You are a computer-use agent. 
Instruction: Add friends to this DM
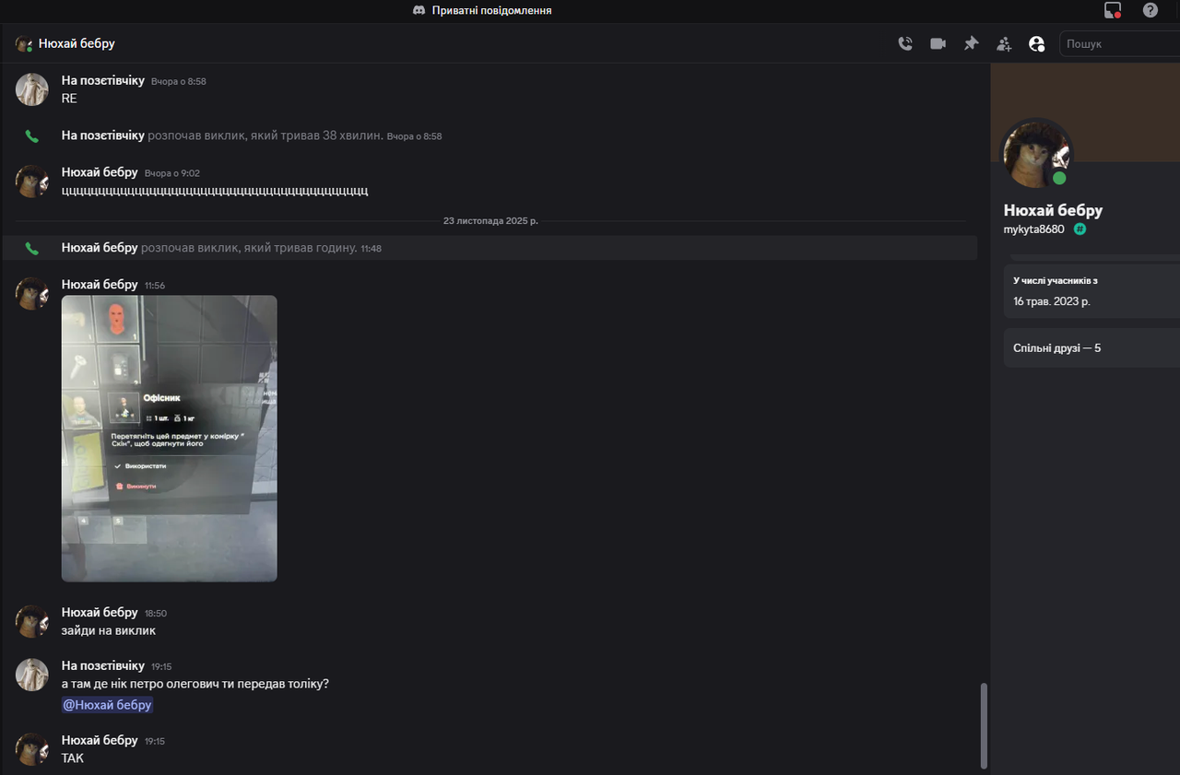click(x=1004, y=43)
